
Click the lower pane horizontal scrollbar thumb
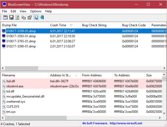click(36, 118)
